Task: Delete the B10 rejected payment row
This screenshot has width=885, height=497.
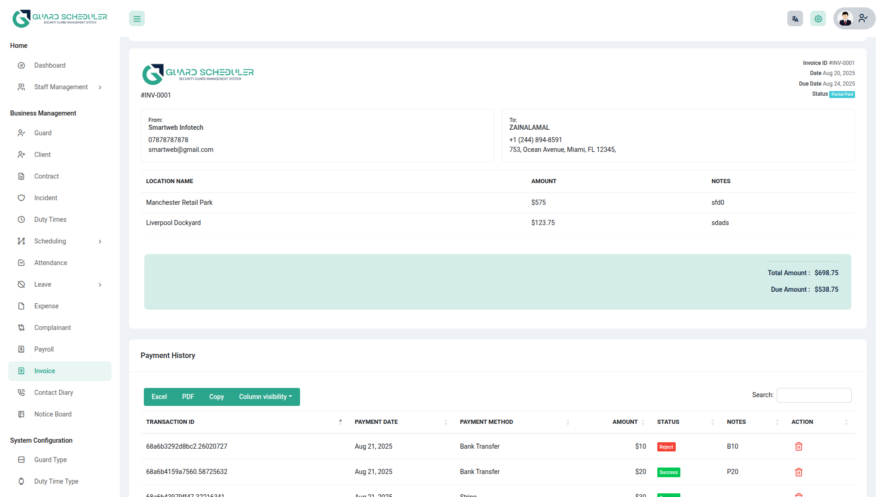Action: pyautogui.click(x=798, y=446)
